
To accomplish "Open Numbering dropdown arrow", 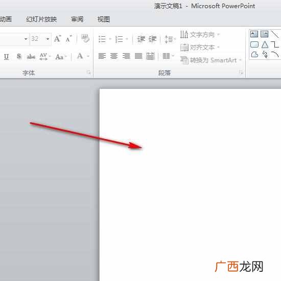I will point(127,39).
